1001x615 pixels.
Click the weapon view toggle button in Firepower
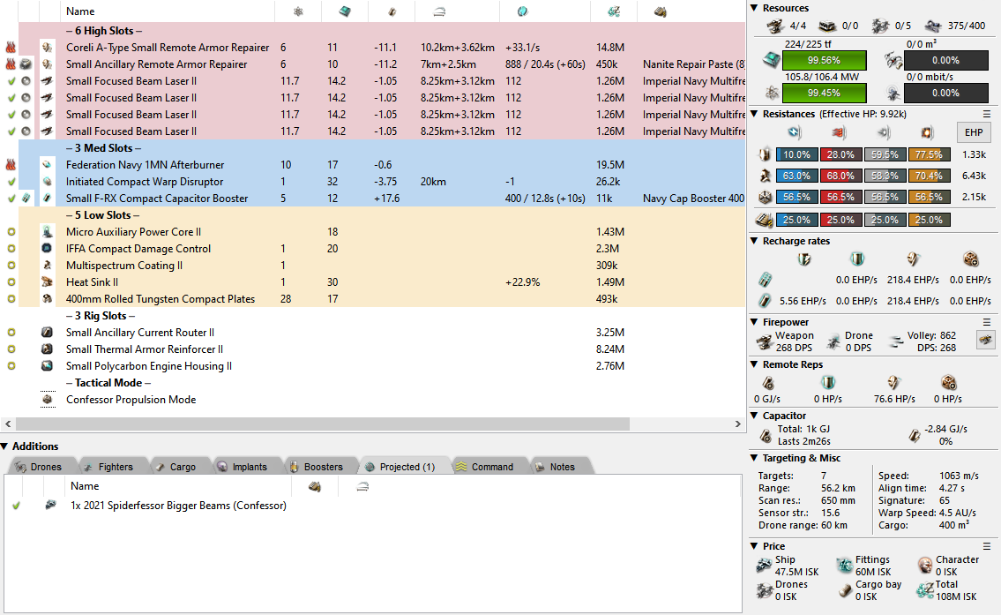click(x=984, y=340)
